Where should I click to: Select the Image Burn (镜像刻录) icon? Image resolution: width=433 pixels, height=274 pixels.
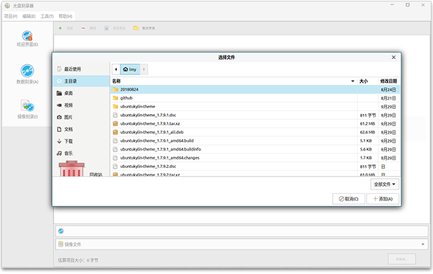pyautogui.click(x=27, y=106)
